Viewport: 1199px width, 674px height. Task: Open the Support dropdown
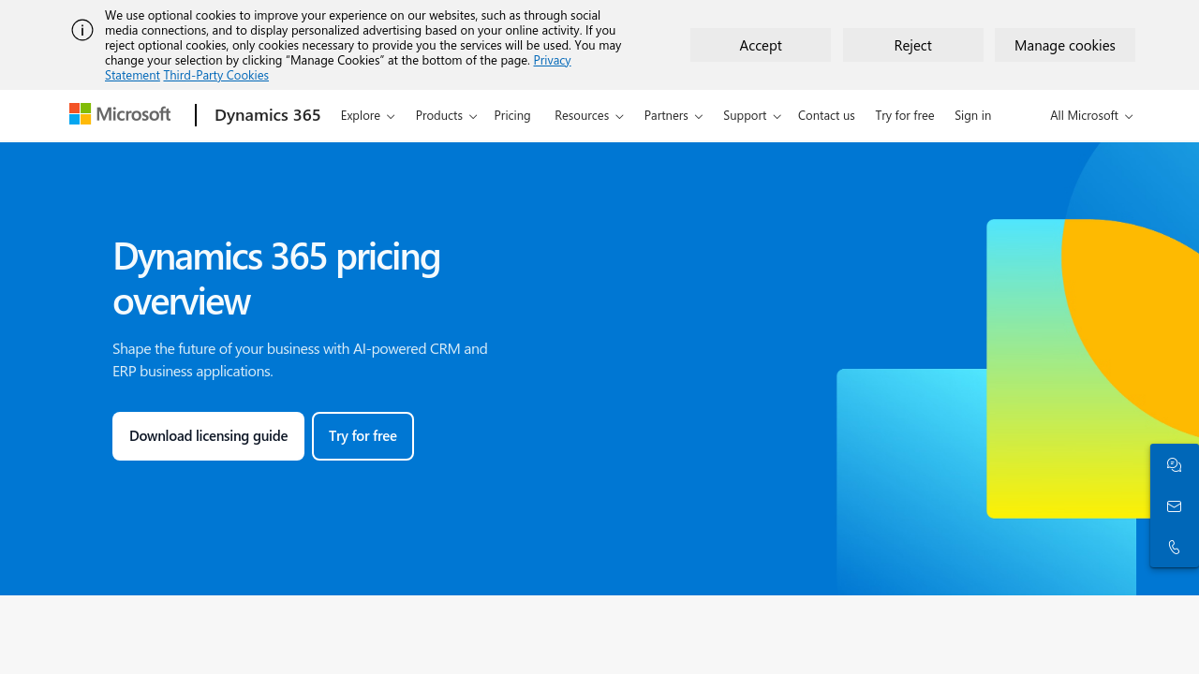click(751, 115)
